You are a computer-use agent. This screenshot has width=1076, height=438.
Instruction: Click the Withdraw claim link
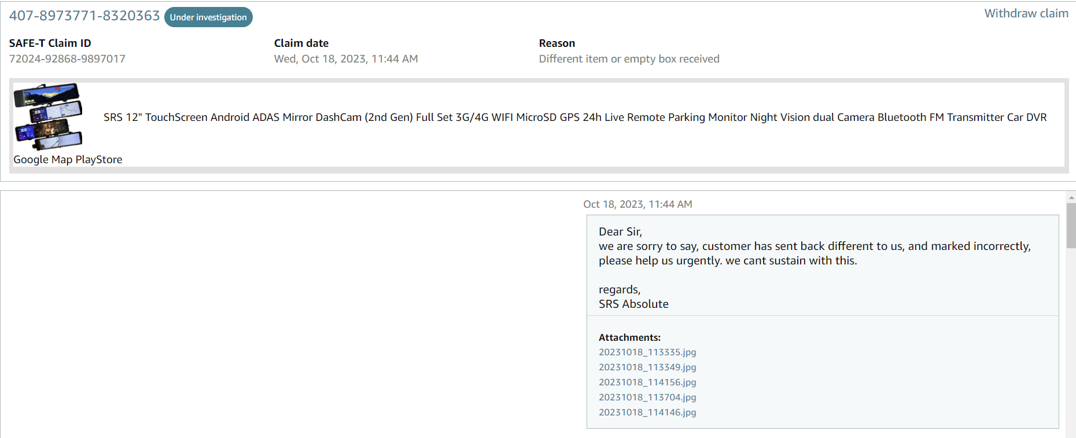[x=1026, y=13]
